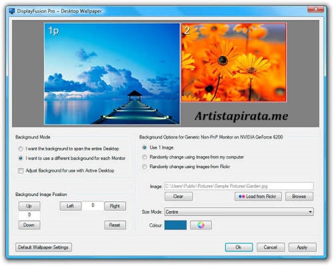Select monitor 2 flower wallpaper preview
Screen dimensions: 334x266
click(x=234, y=63)
